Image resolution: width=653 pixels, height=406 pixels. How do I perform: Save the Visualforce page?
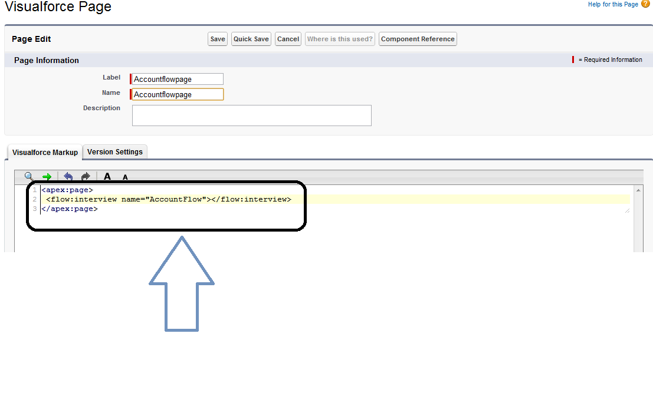coord(217,39)
